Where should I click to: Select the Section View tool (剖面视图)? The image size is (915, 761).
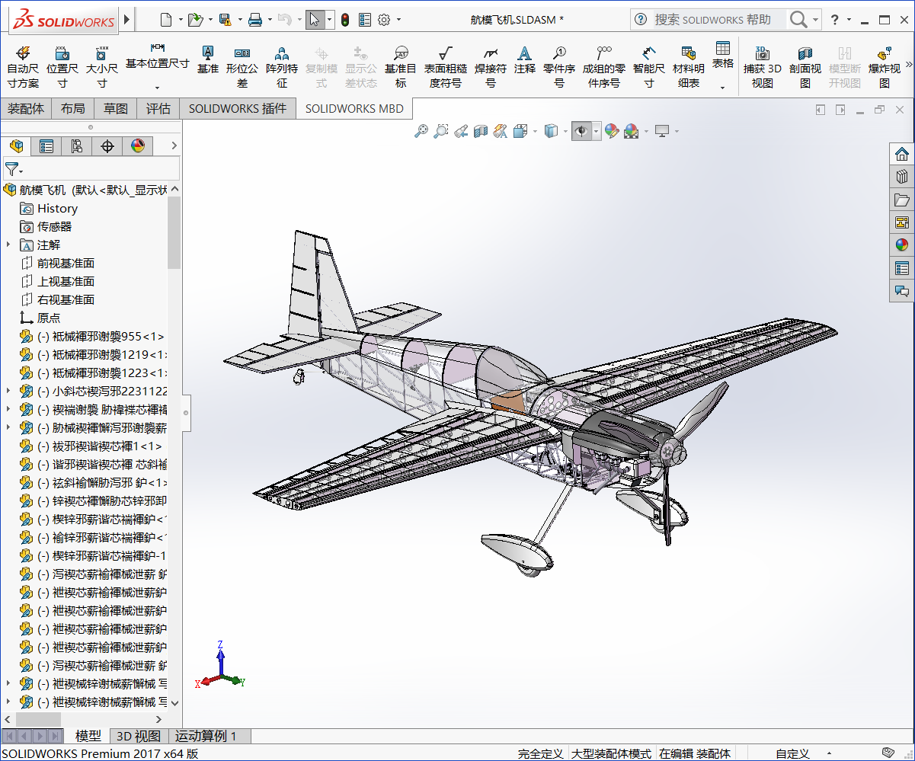pos(805,67)
